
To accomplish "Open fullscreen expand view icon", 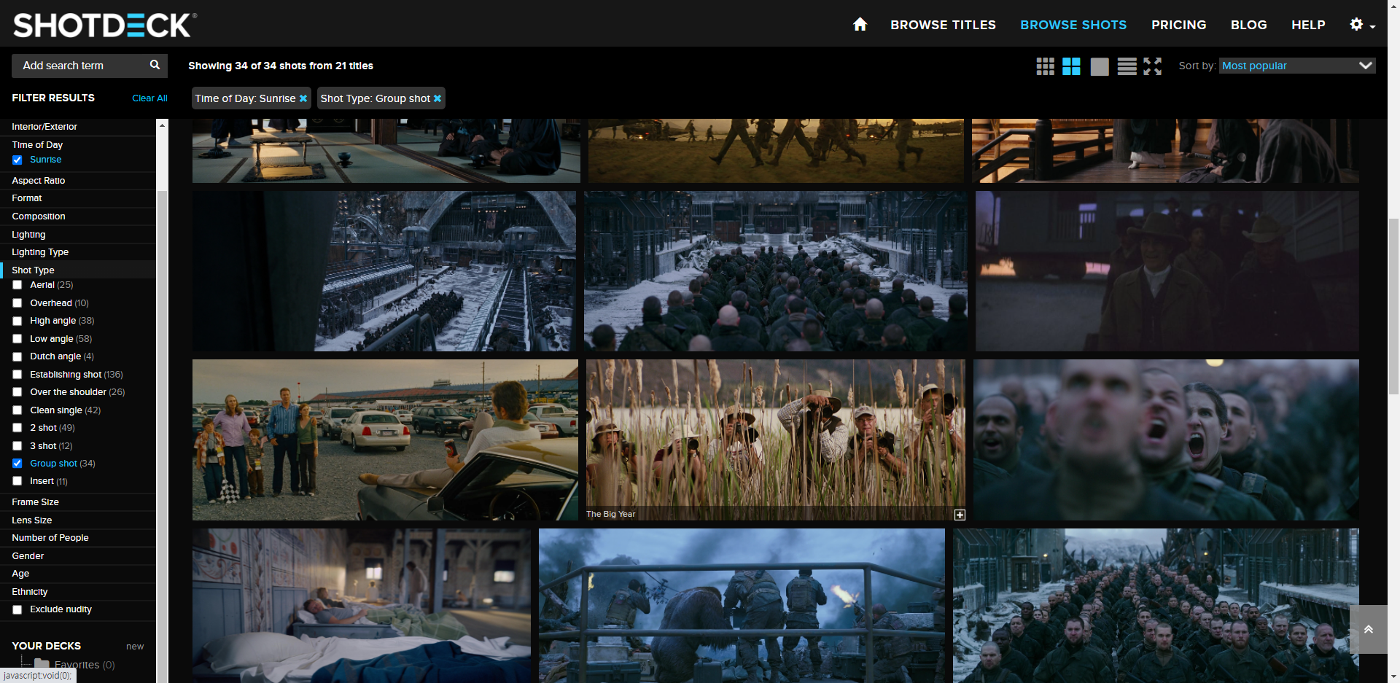I will coord(1153,66).
